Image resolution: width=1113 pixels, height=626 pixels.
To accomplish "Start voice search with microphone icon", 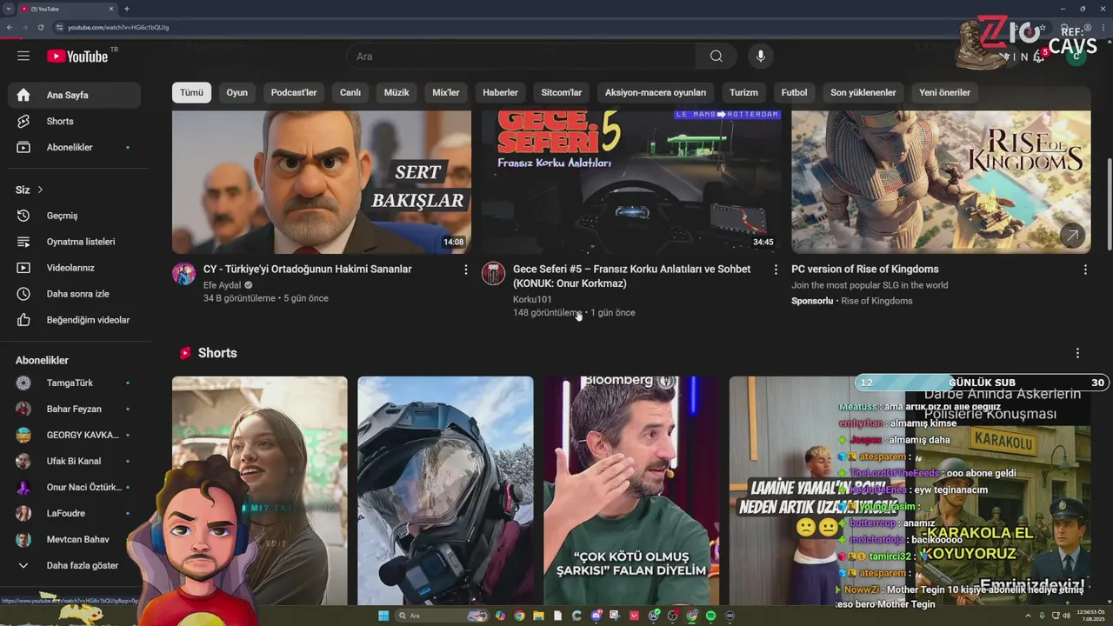I will click(x=761, y=57).
